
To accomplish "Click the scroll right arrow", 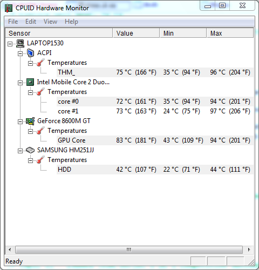I will [249, 249].
